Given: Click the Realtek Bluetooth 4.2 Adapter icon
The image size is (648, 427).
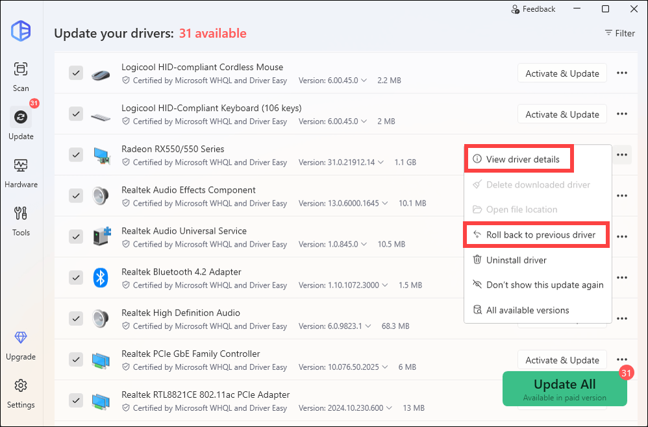Looking at the screenshot, I should click(100, 278).
